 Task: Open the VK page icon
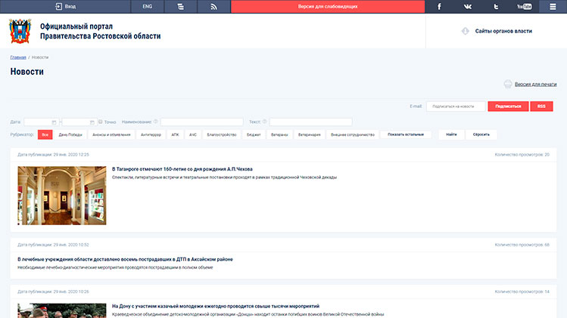[x=468, y=7]
